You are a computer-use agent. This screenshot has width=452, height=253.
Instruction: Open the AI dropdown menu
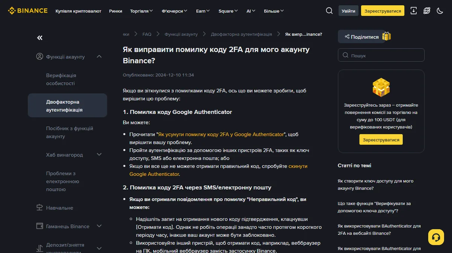pos(251,11)
